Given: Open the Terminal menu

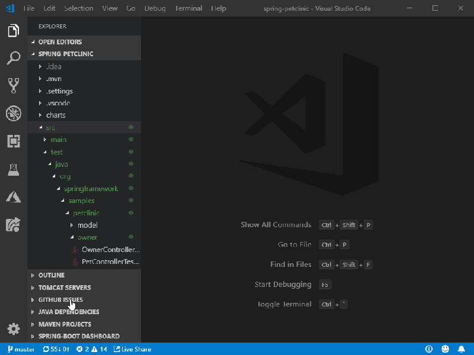Looking at the screenshot, I should tap(188, 8).
